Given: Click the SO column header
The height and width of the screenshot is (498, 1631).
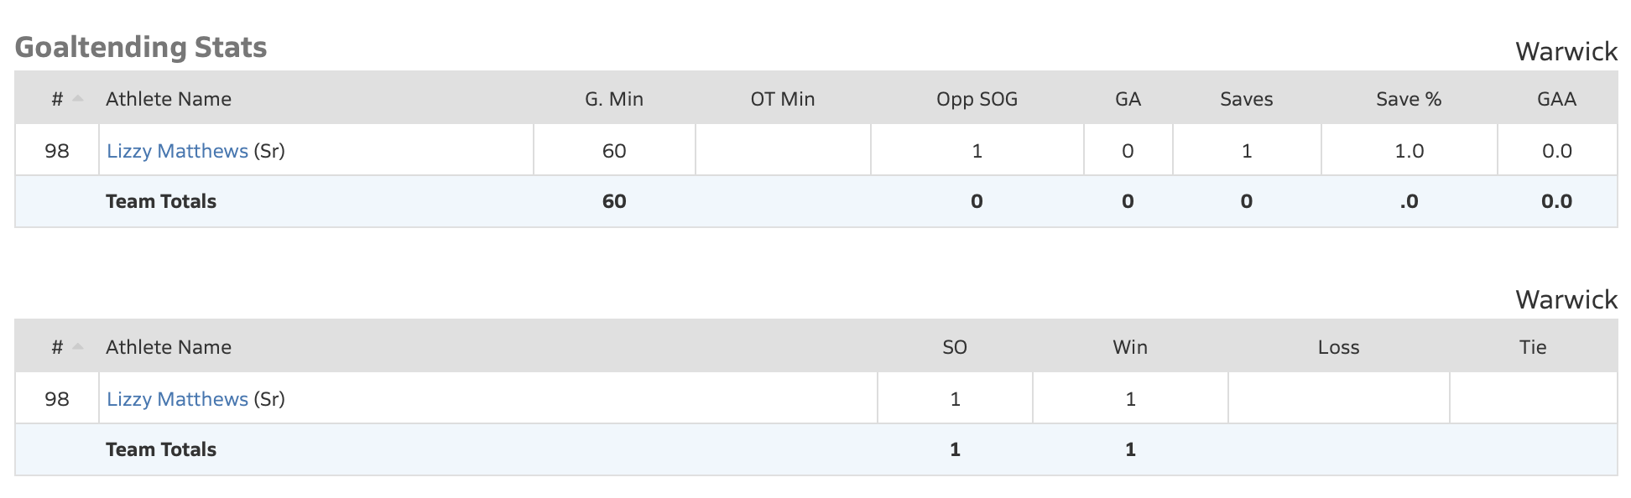Looking at the screenshot, I should pyautogui.click(x=955, y=347).
